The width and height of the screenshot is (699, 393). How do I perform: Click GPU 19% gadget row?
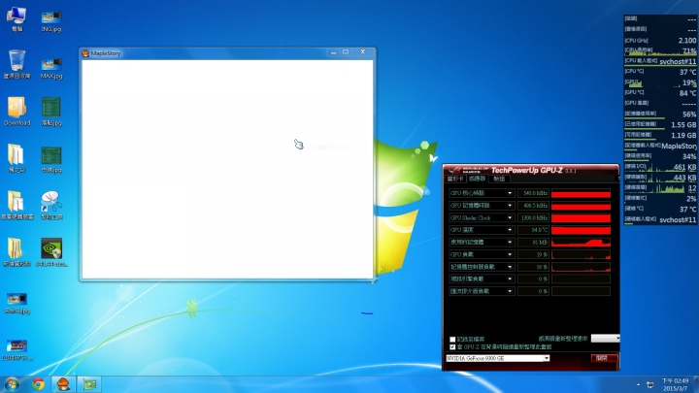[660, 82]
